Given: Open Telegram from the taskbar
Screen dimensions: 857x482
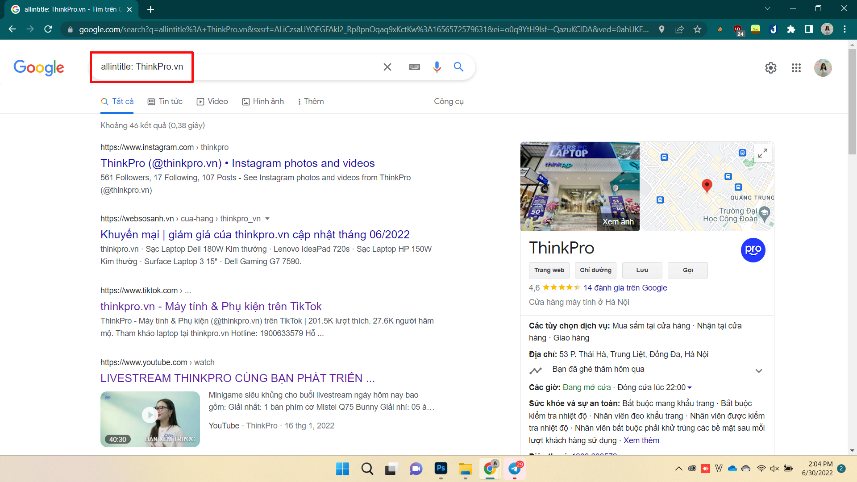Looking at the screenshot, I should (515, 469).
